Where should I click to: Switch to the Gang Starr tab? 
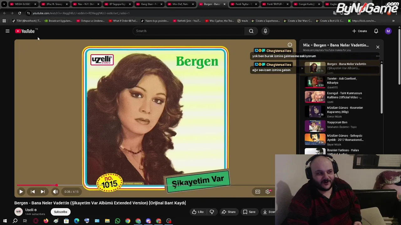point(149,4)
